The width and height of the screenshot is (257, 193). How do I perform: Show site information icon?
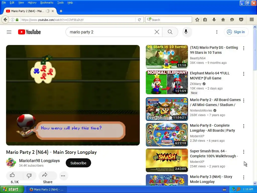[13, 20]
